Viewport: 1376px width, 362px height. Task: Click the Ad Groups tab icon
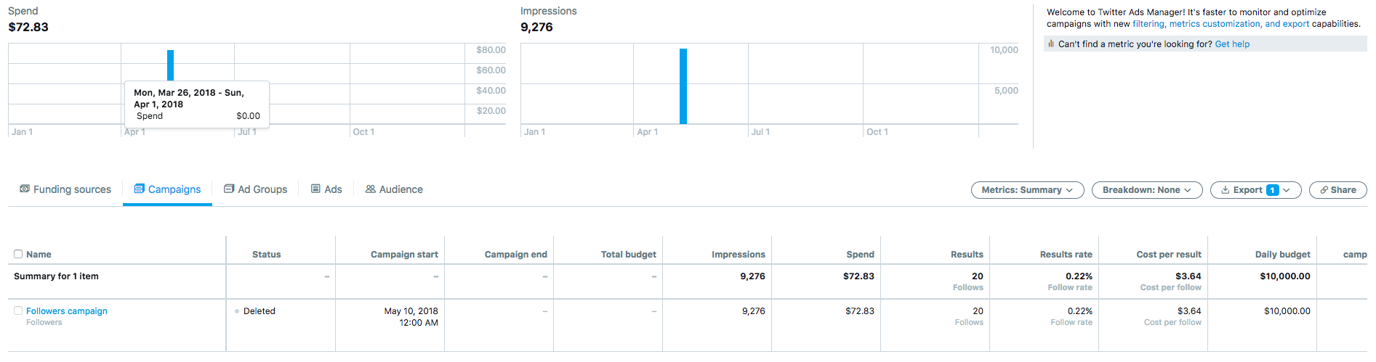tap(229, 189)
